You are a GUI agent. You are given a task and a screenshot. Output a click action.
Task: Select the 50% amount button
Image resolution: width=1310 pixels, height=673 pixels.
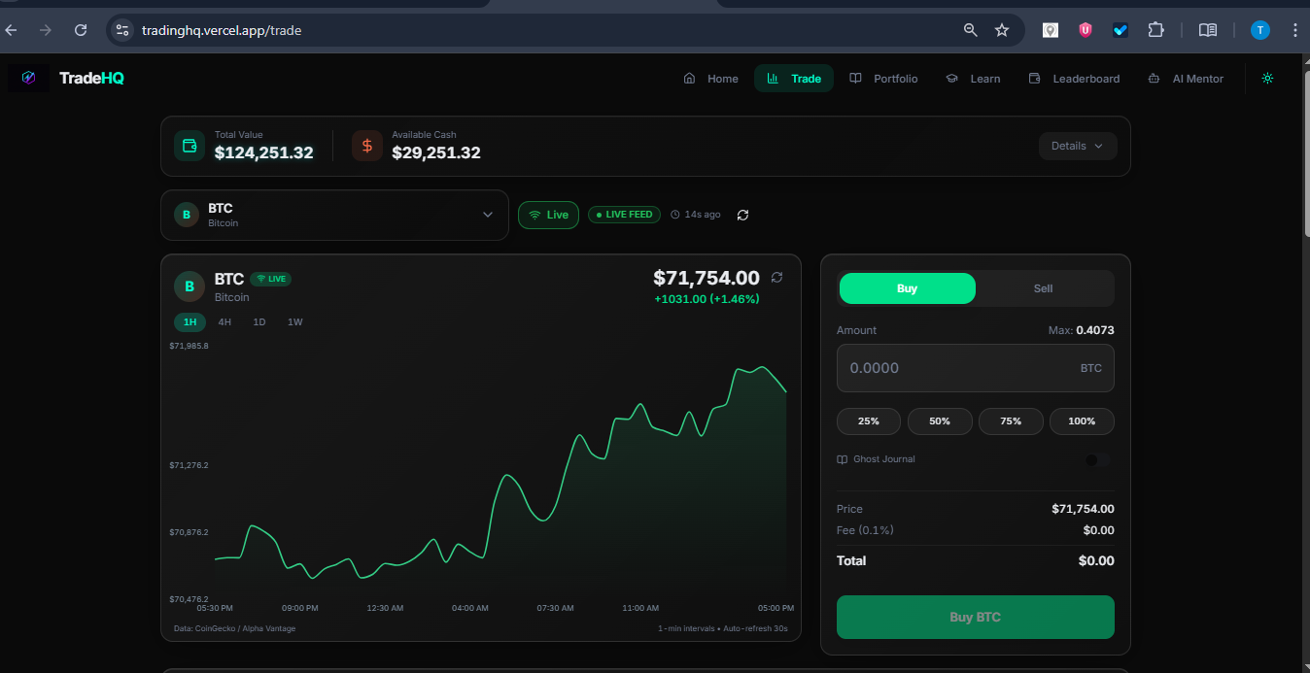[x=939, y=421]
